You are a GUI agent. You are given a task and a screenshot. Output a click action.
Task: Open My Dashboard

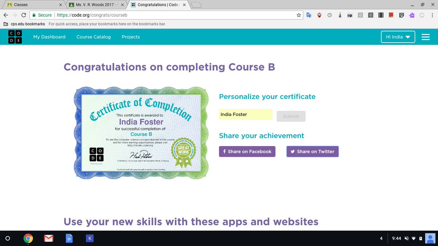pos(49,37)
